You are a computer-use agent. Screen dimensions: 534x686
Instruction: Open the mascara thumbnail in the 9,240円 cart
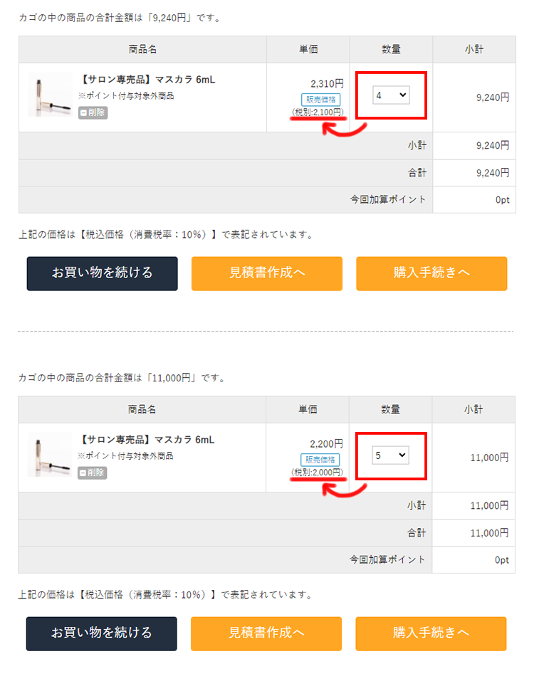(x=50, y=95)
